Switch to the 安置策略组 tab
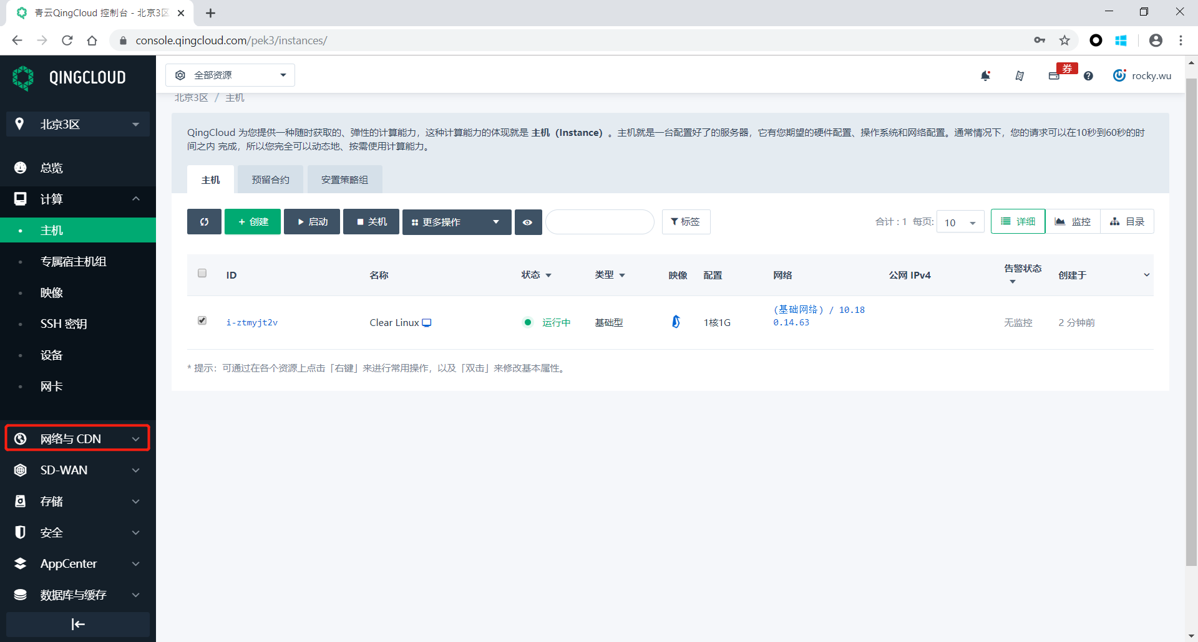This screenshot has height=642, width=1198. (x=344, y=180)
